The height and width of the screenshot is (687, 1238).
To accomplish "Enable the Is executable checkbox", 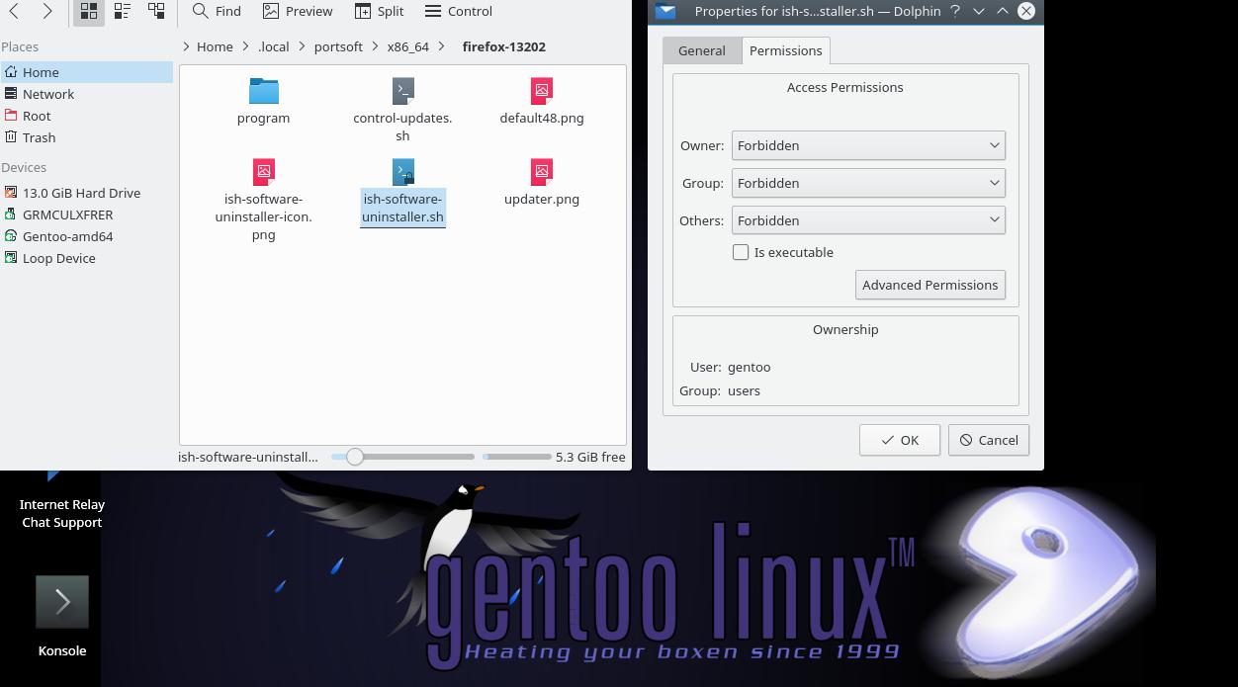I will (741, 252).
